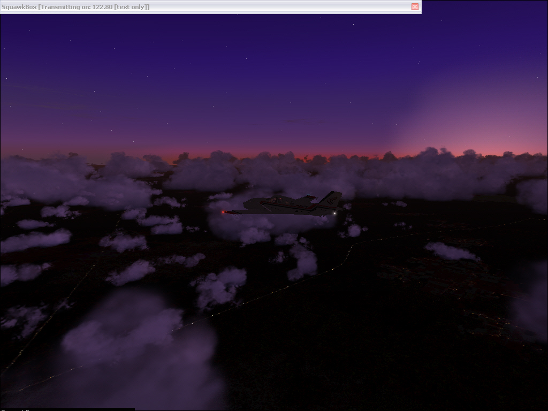Close the SquawkBox window

click(x=415, y=6)
